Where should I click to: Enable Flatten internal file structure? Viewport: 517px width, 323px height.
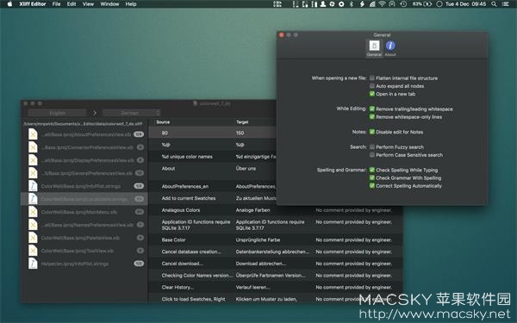[x=372, y=78]
